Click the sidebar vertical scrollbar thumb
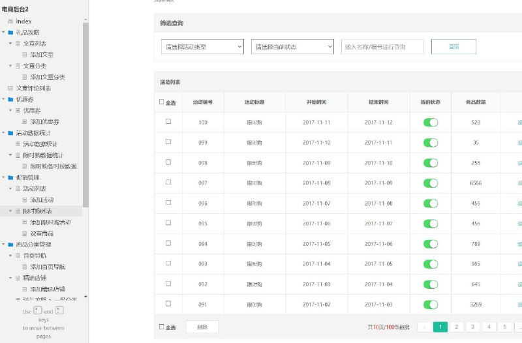Image resolution: width=522 pixels, height=343 pixels. pos(85,115)
